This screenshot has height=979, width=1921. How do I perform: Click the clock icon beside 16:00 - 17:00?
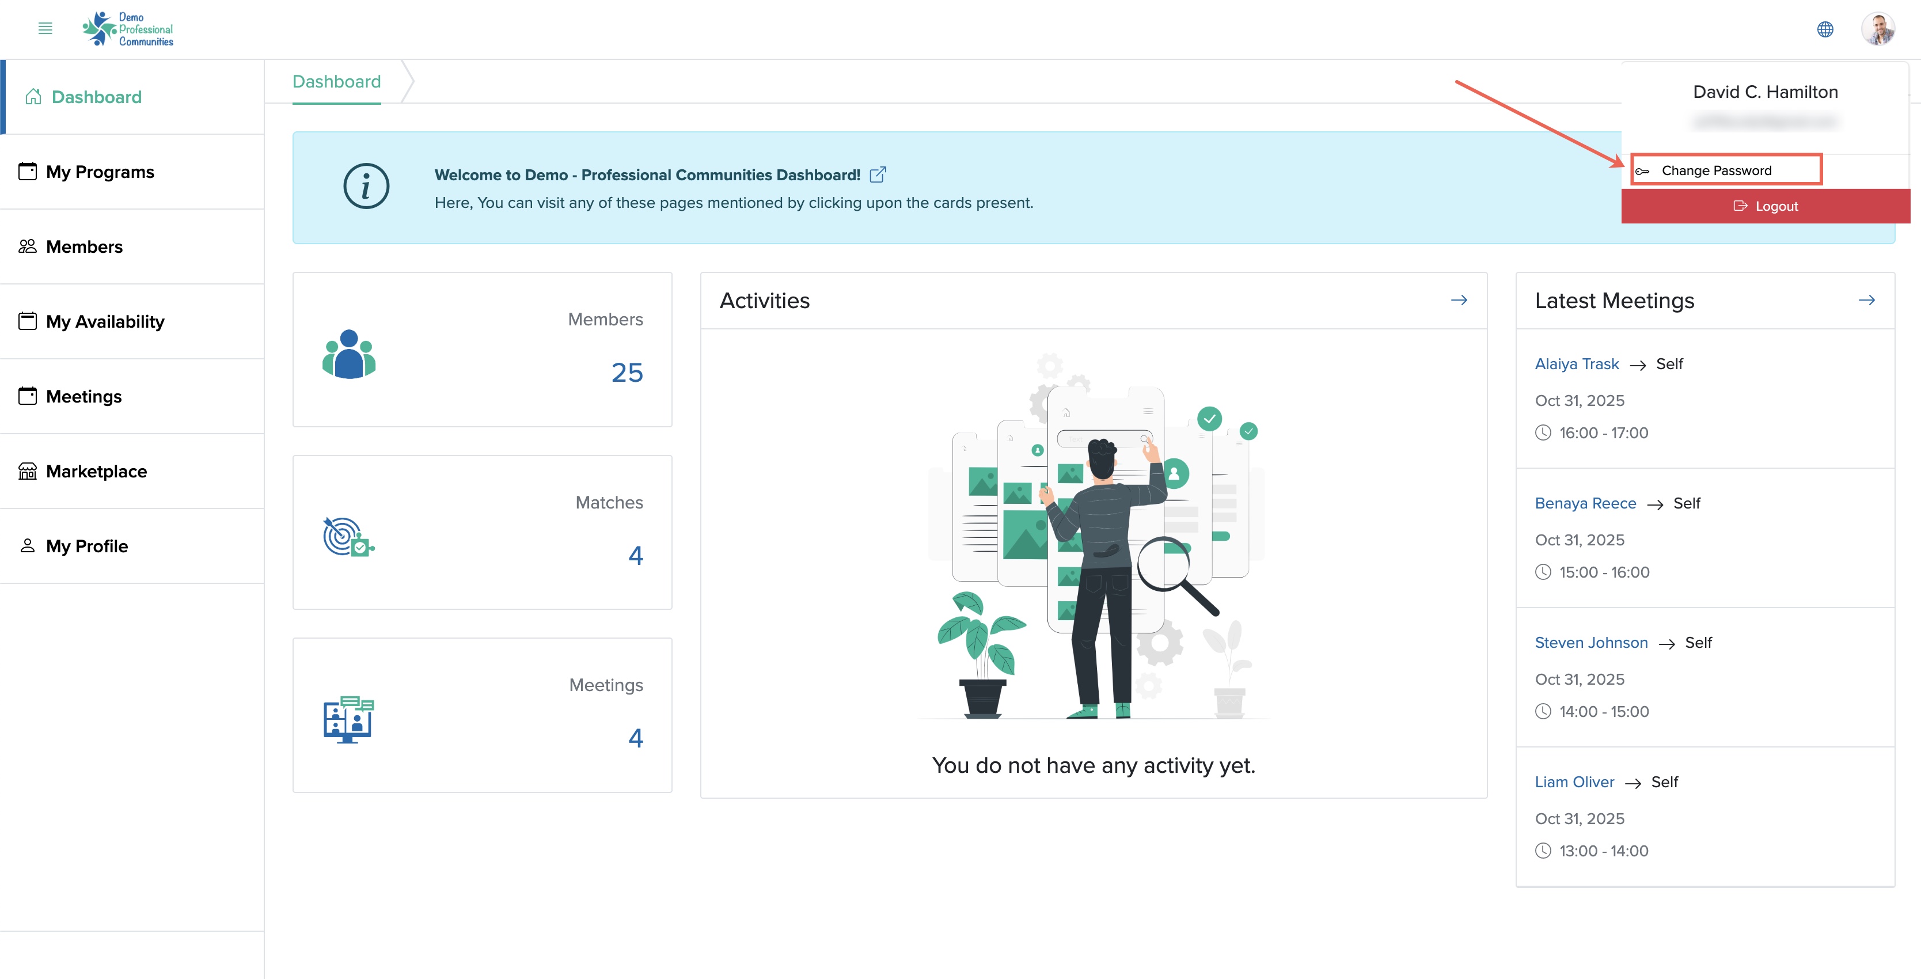pos(1543,432)
